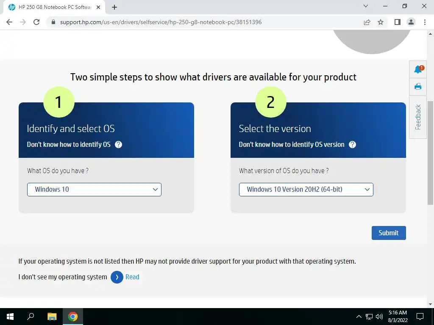This screenshot has height=325, width=434.
Task: Bookmark this page with star icon
Action: pyautogui.click(x=381, y=22)
